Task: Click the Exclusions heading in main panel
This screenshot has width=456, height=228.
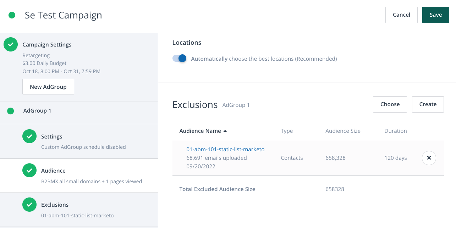Action: tap(195, 105)
